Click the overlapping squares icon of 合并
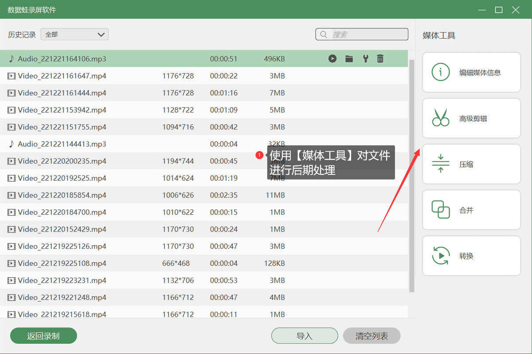Viewport: 532px width, 354px height. point(441,210)
